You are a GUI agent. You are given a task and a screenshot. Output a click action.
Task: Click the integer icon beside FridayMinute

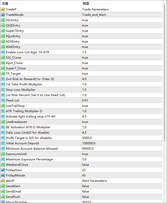coord(3,175)
